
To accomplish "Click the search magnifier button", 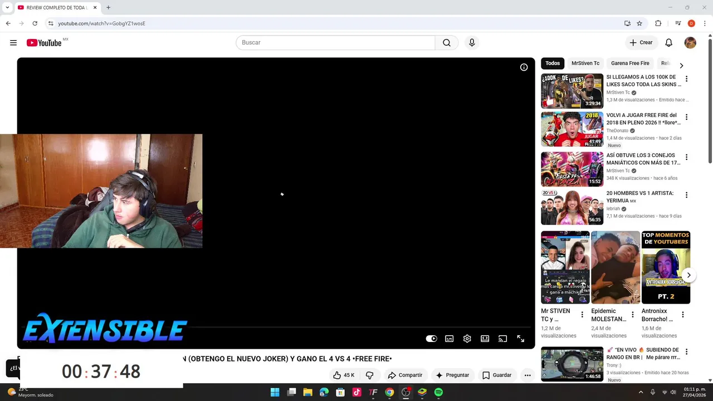I will [447, 43].
